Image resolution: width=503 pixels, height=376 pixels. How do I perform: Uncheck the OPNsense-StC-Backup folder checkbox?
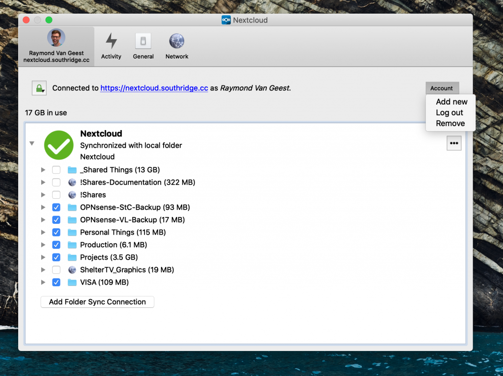[56, 207]
